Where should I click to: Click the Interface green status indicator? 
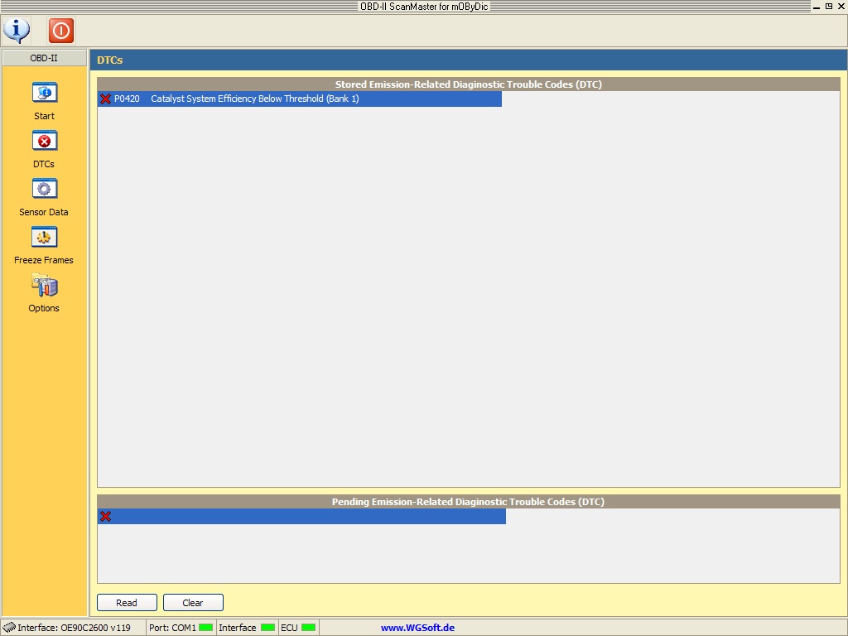point(267,628)
